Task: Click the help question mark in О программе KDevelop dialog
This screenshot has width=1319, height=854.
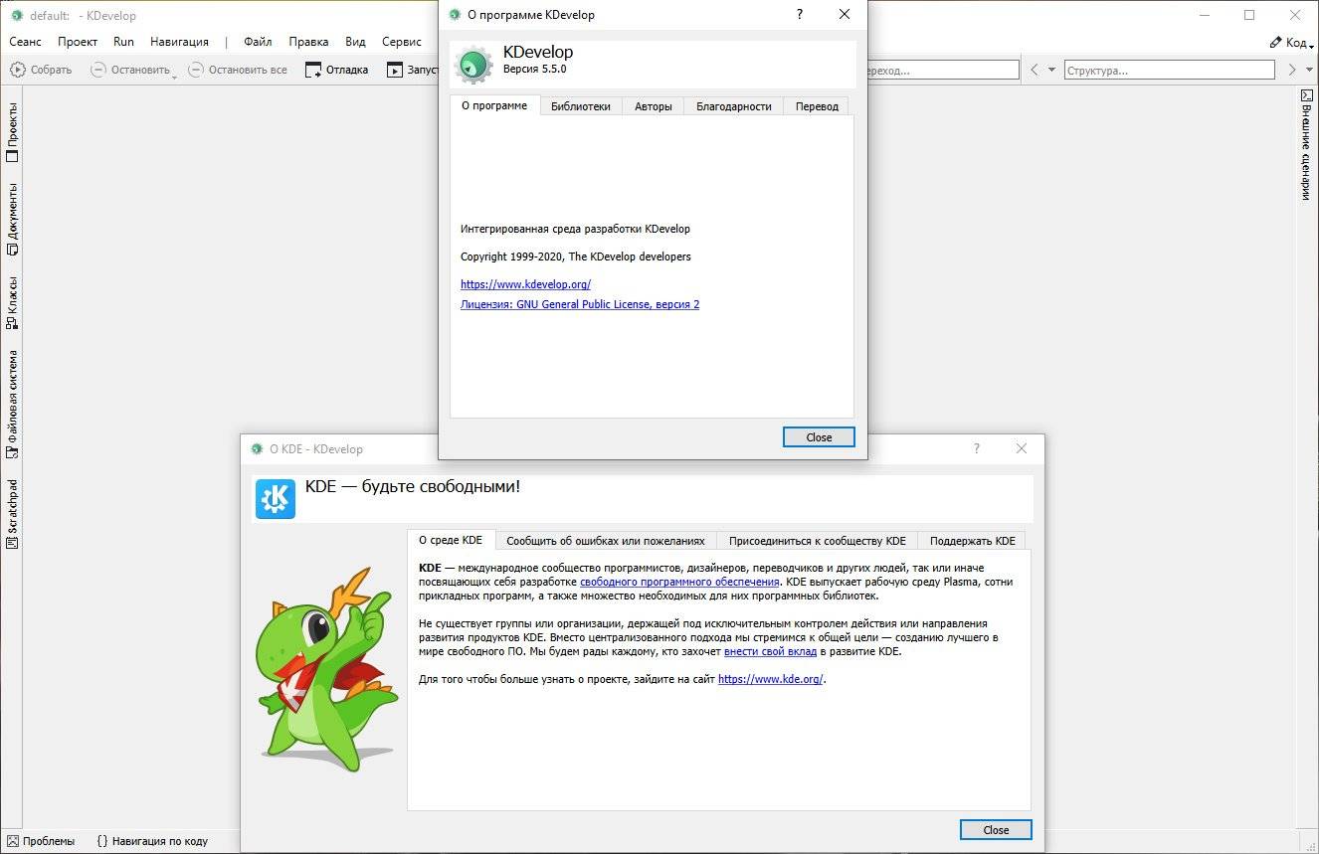Action: (x=800, y=15)
